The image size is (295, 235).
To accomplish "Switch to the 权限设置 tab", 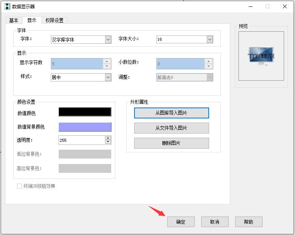I will pos(54,20).
